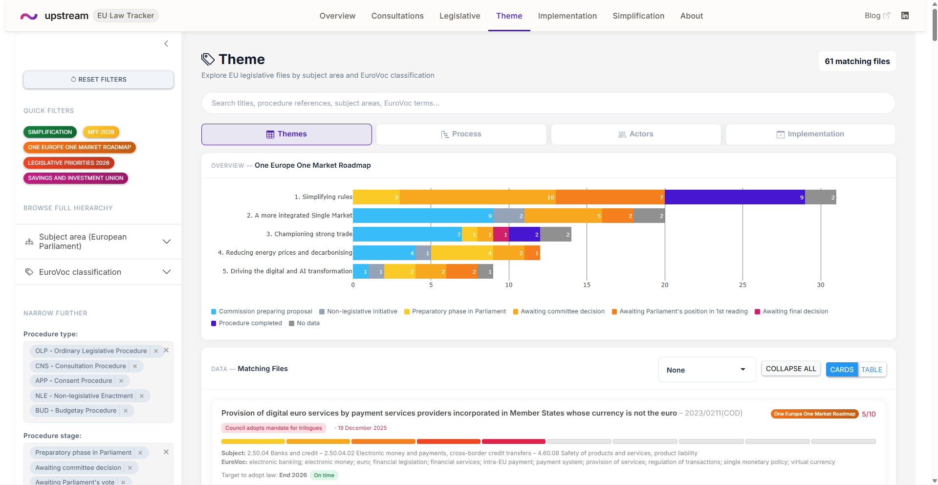Screen dimensions: 938x485
Task: Open the Consultations menu item
Action: click(397, 16)
